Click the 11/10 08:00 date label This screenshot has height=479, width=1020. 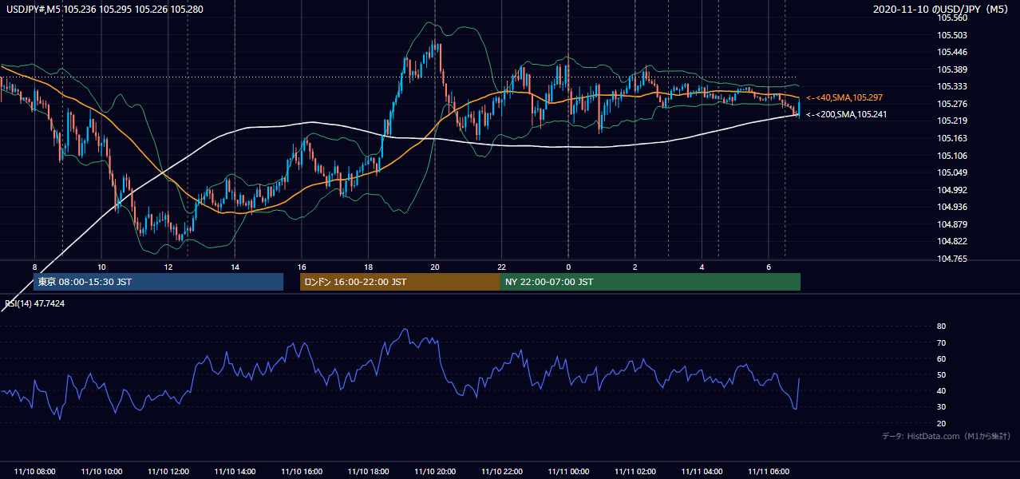[x=35, y=472]
